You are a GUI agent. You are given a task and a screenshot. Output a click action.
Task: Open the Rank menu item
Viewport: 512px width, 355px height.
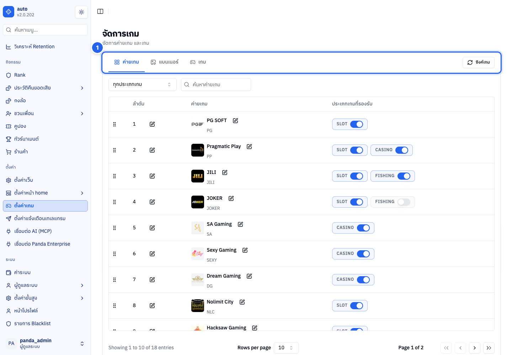click(x=46, y=75)
